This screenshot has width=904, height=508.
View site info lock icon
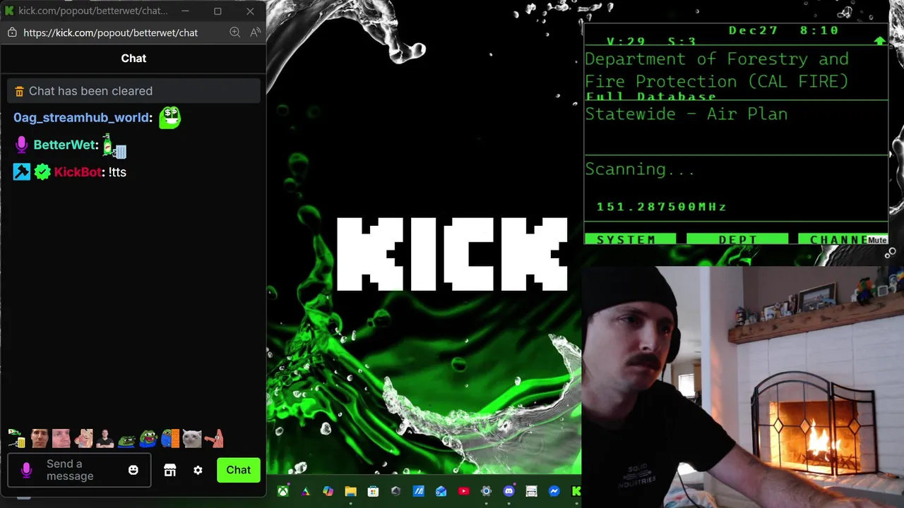coord(11,32)
